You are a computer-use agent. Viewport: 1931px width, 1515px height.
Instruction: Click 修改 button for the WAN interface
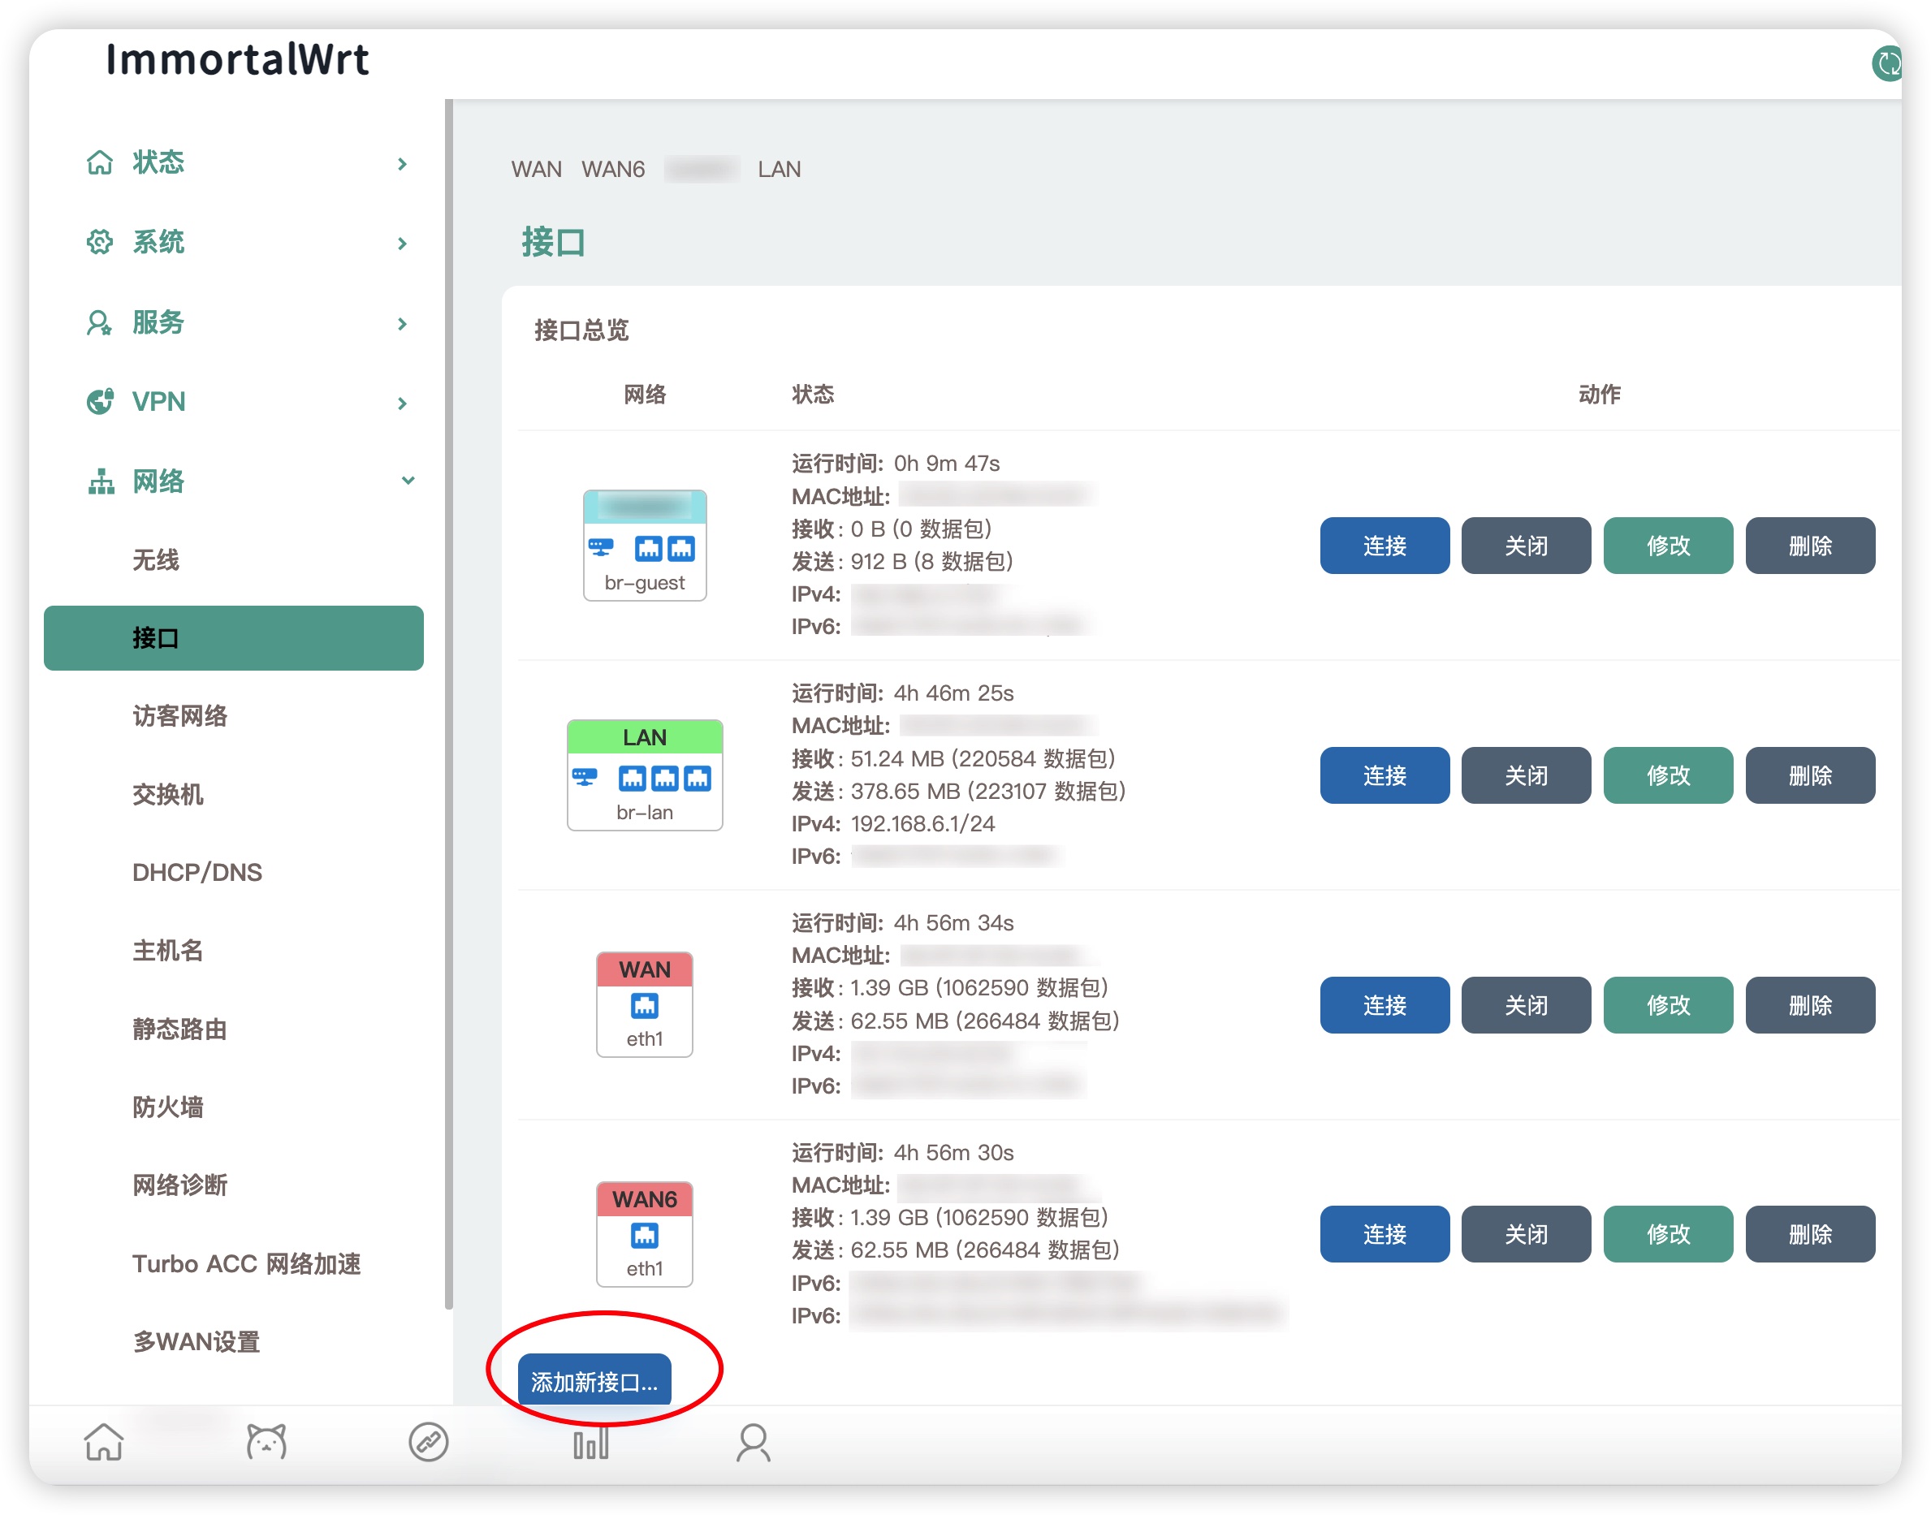click(x=1668, y=1005)
